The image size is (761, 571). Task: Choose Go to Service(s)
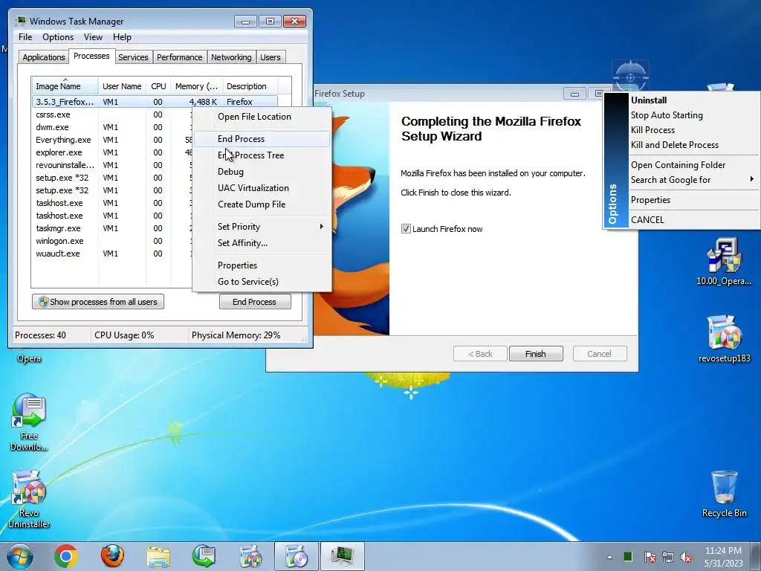(x=262, y=282)
